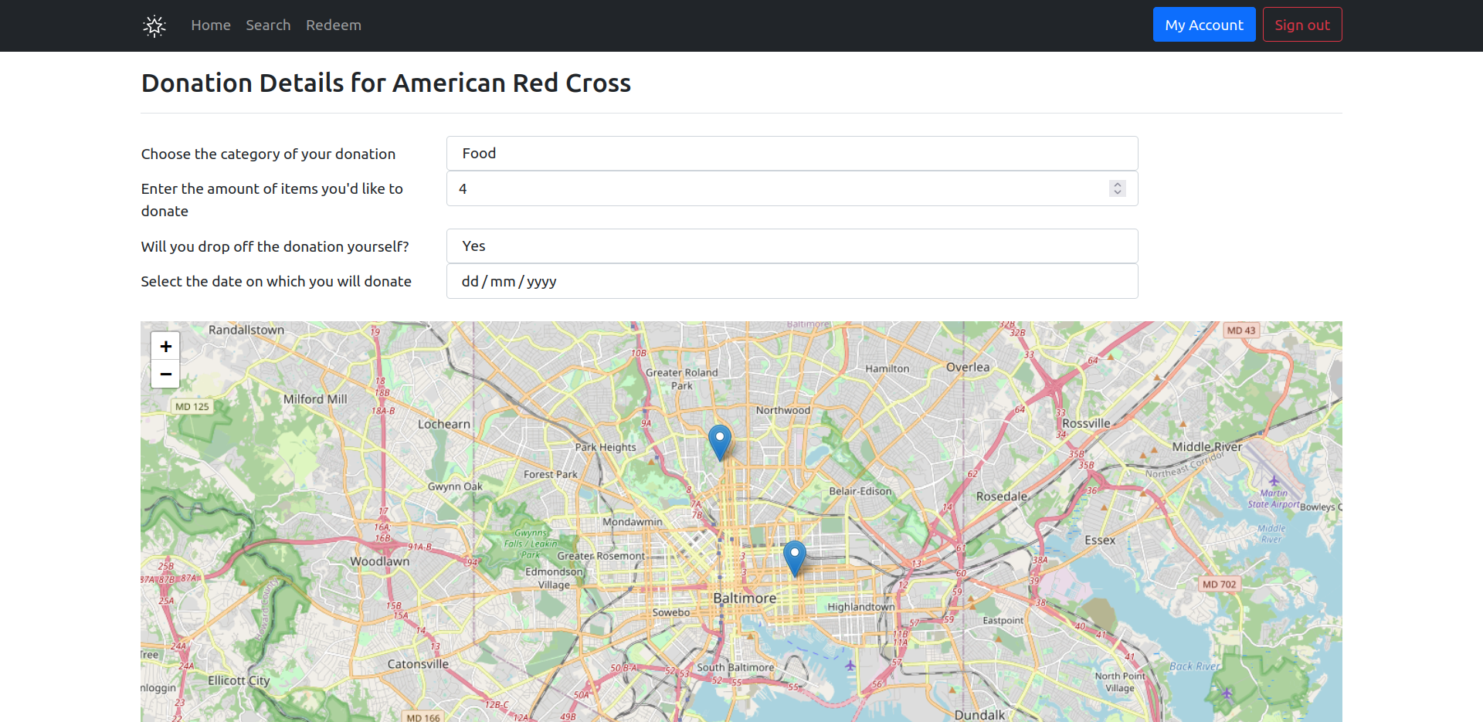
Task: Increase item amount with stepper arrow
Action: coord(1117,185)
